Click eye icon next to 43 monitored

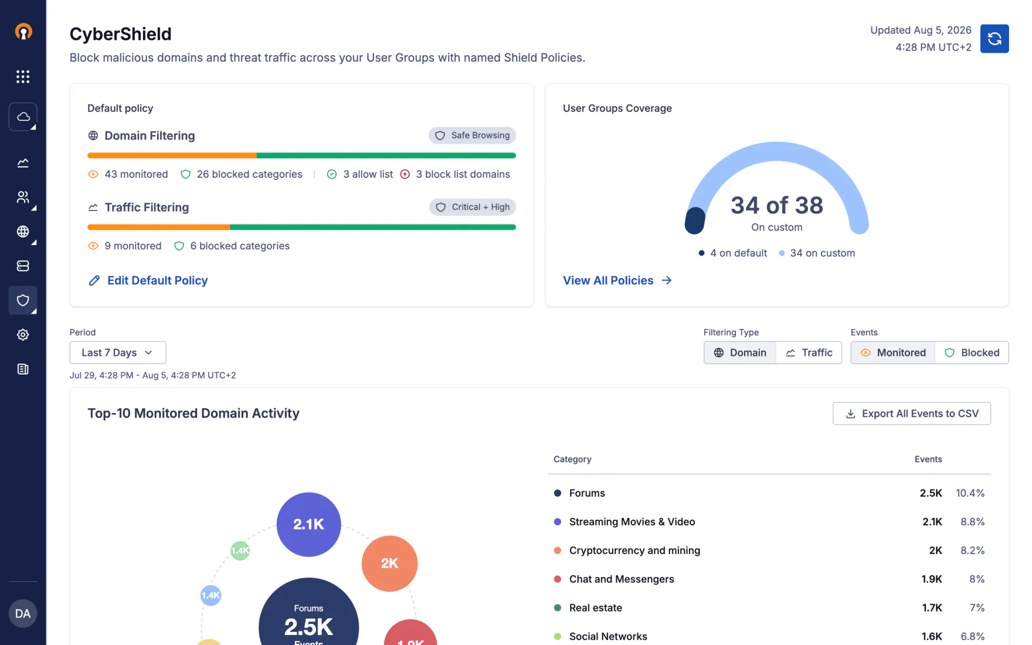[x=93, y=174]
